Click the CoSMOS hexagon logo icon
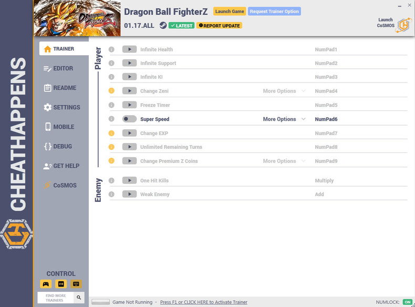Screen dimensions: 415x307 [x=403, y=25]
